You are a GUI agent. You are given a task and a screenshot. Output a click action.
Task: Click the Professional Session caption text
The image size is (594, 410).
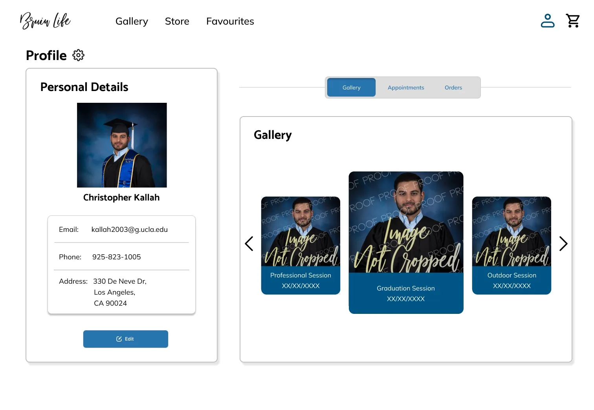tap(301, 275)
